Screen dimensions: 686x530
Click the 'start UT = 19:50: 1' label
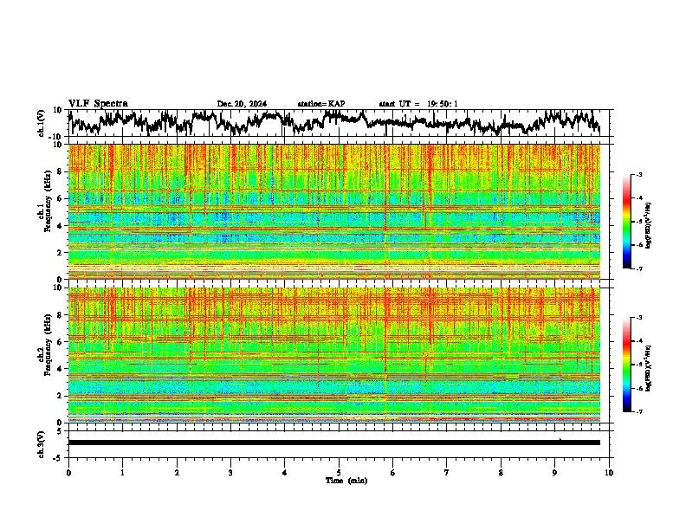(x=418, y=104)
